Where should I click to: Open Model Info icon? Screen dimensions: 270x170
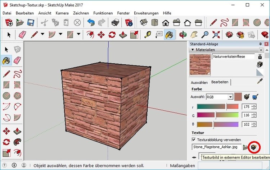click(129, 23)
